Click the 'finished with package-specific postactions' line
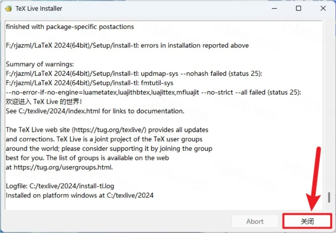Image resolution: width=336 pixels, height=233 pixels. coord(70,27)
